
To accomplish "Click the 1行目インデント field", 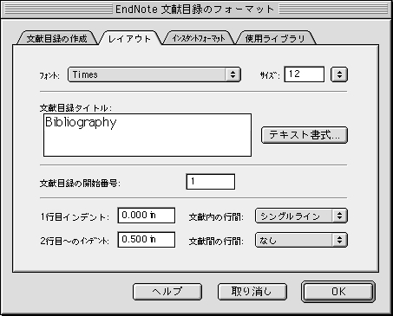I will [x=147, y=216].
